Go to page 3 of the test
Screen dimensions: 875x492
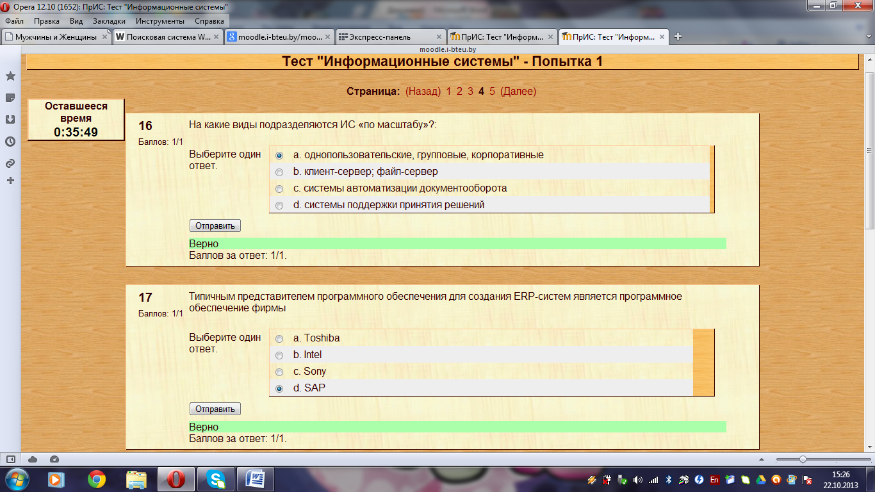pyautogui.click(x=470, y=91)
